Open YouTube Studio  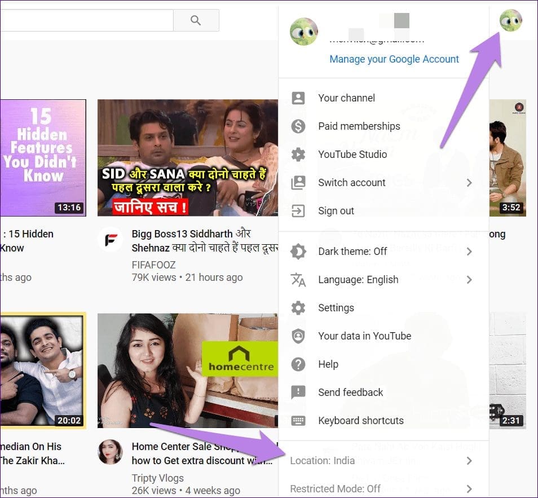click(x=352, y=154)
